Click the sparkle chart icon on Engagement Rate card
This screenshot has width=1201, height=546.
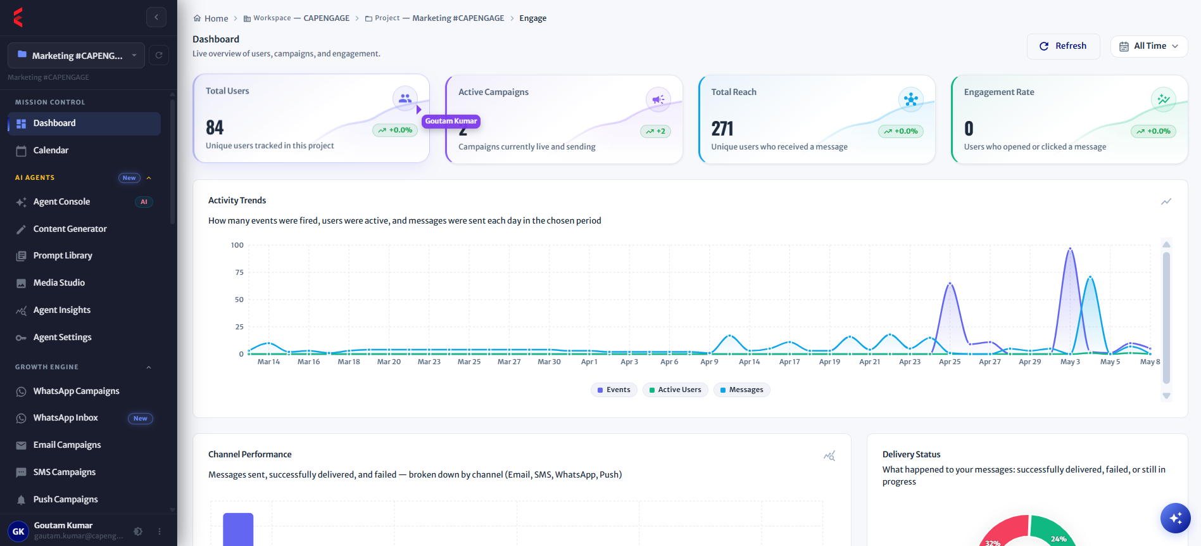[x=1164, y=99]
